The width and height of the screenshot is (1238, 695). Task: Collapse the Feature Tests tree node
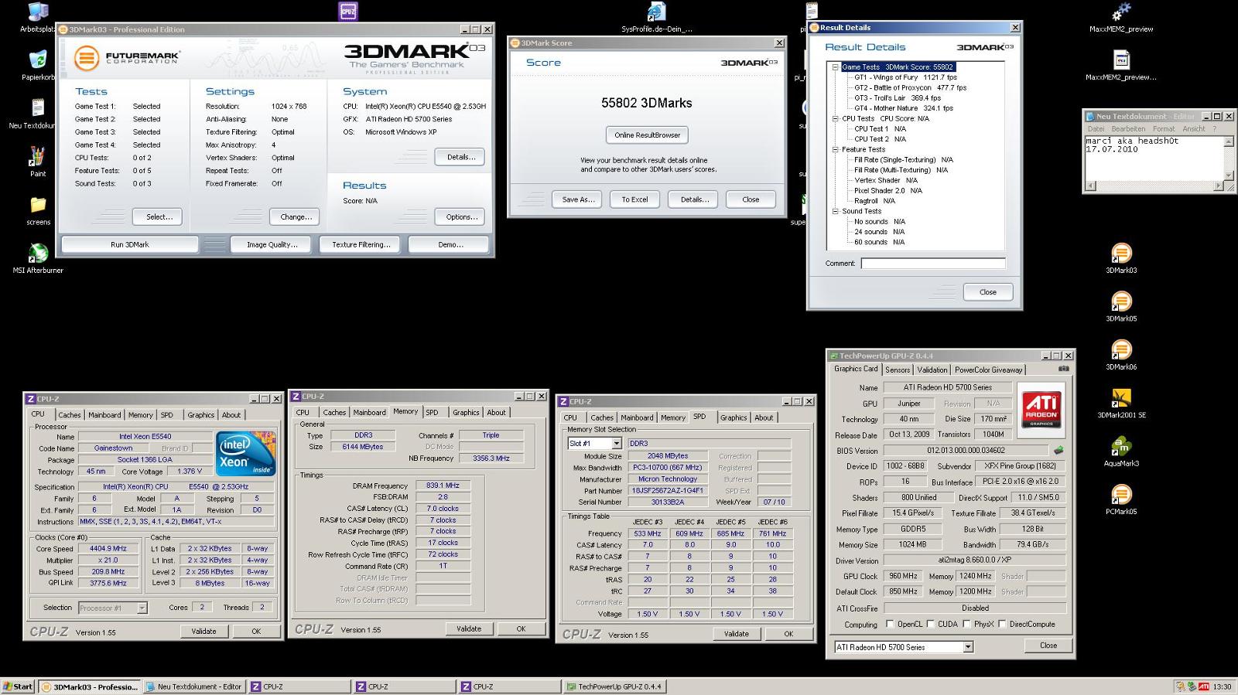[x=835, y=150]
